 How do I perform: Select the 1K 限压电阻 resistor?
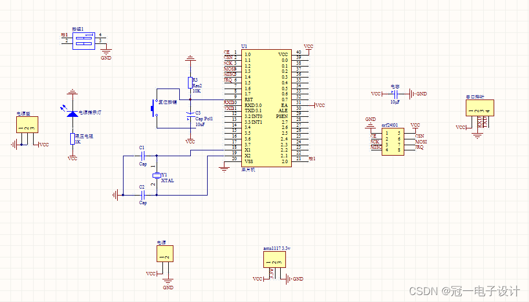(x=72, y=139)
